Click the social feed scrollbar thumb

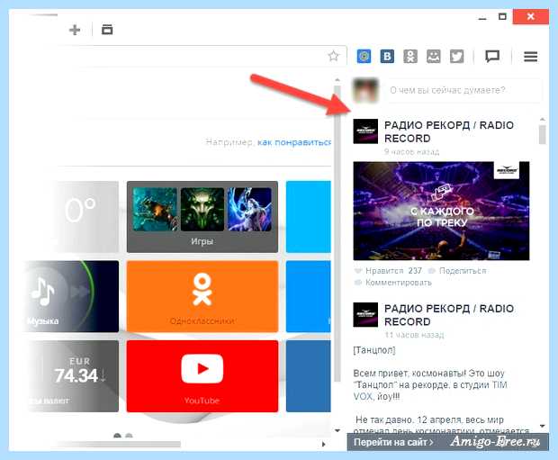pos(543,135)
